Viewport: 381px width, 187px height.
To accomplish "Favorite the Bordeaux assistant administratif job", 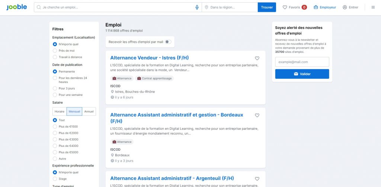I will point(257,115).
